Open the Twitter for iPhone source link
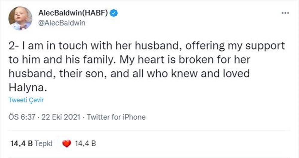 tap(116, 117)
